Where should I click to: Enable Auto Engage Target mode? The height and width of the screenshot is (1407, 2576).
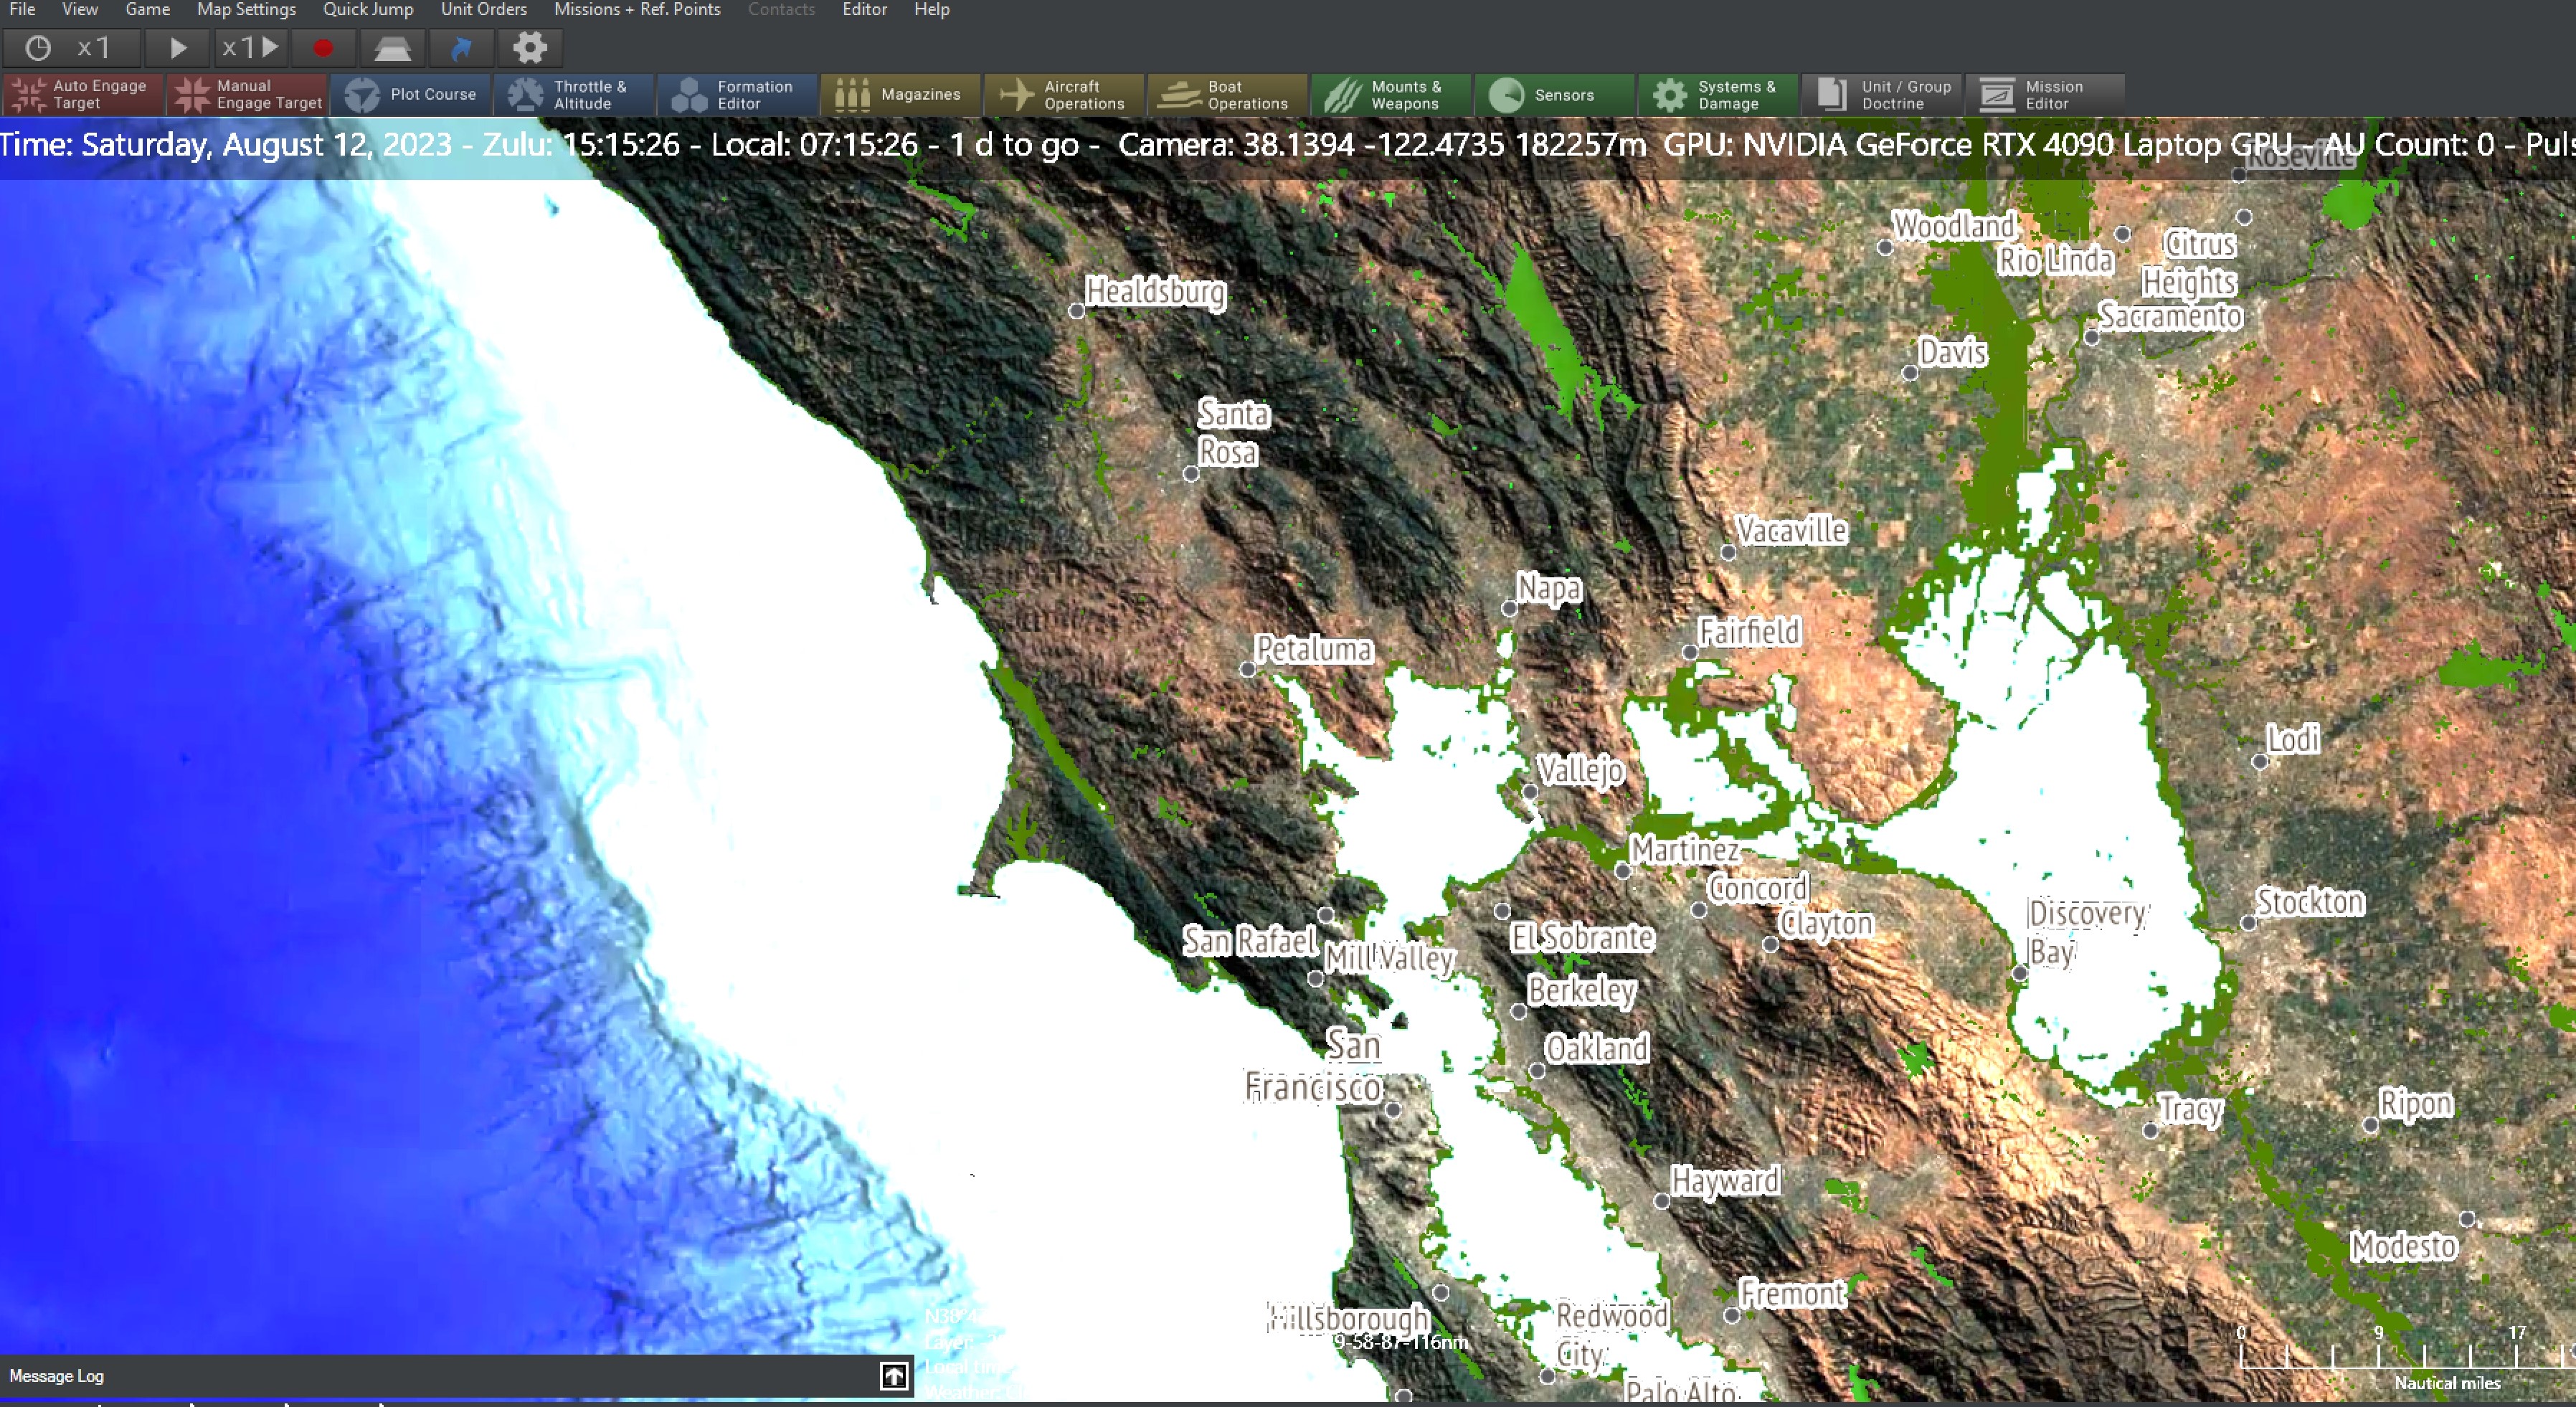pyautogui.click(x=81, y=94)
